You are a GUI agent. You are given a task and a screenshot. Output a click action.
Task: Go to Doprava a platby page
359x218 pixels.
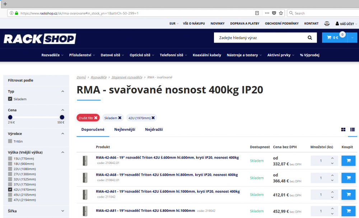point(244,24)
